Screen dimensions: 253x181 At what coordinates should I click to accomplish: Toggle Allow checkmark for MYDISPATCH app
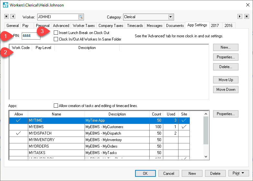pos(19,133)
